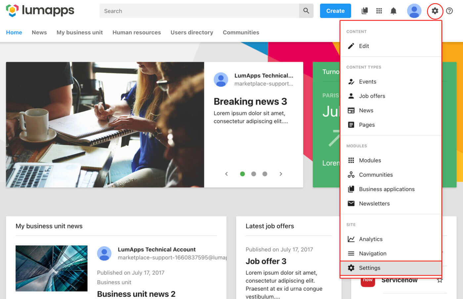Open Newsletters from the settings menu

tap(374, 203)
